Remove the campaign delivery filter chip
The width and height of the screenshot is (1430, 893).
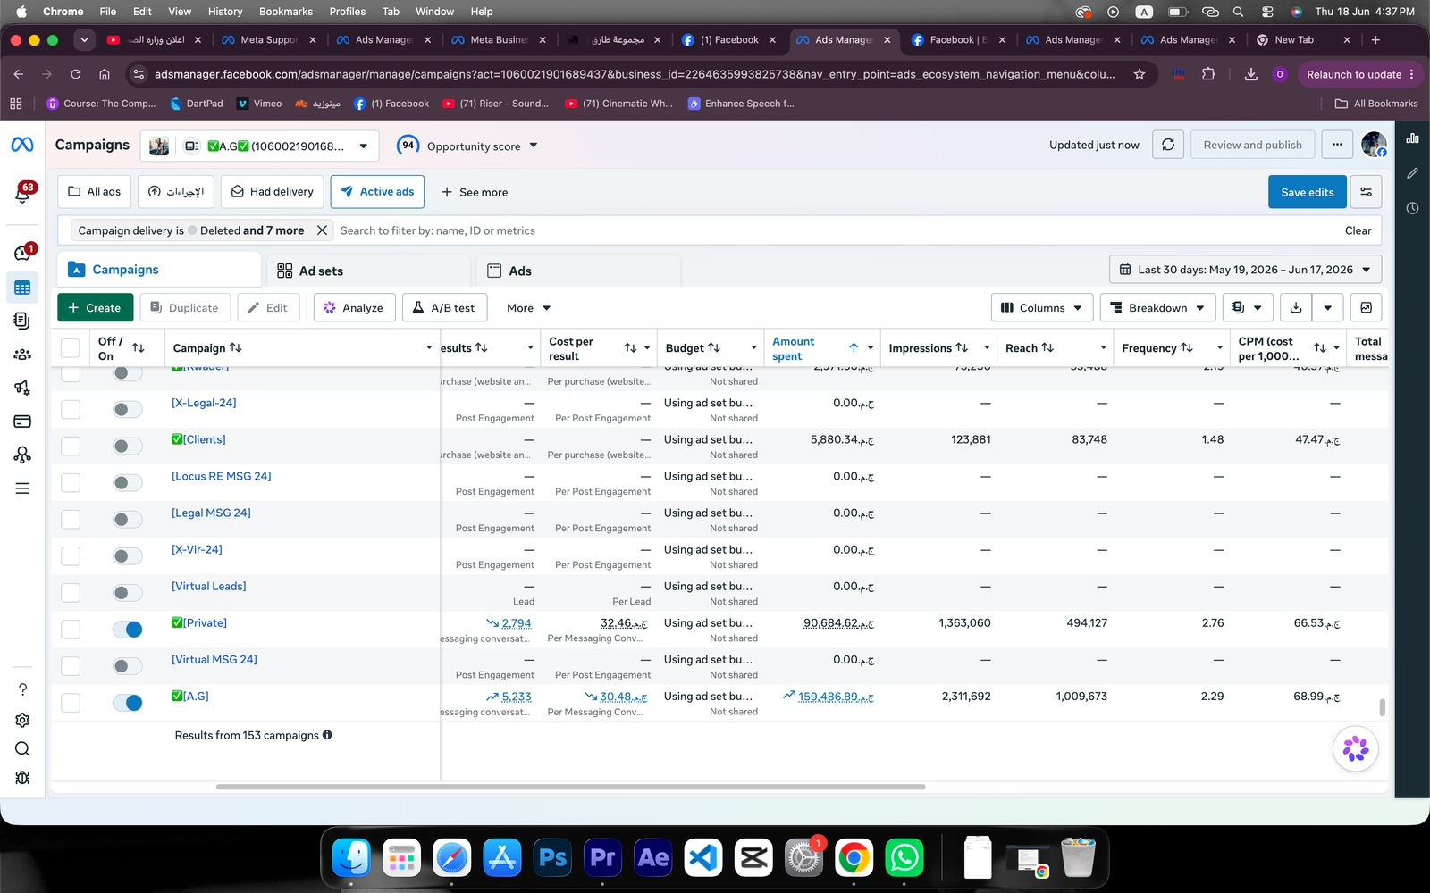click(x=322, y=230)
